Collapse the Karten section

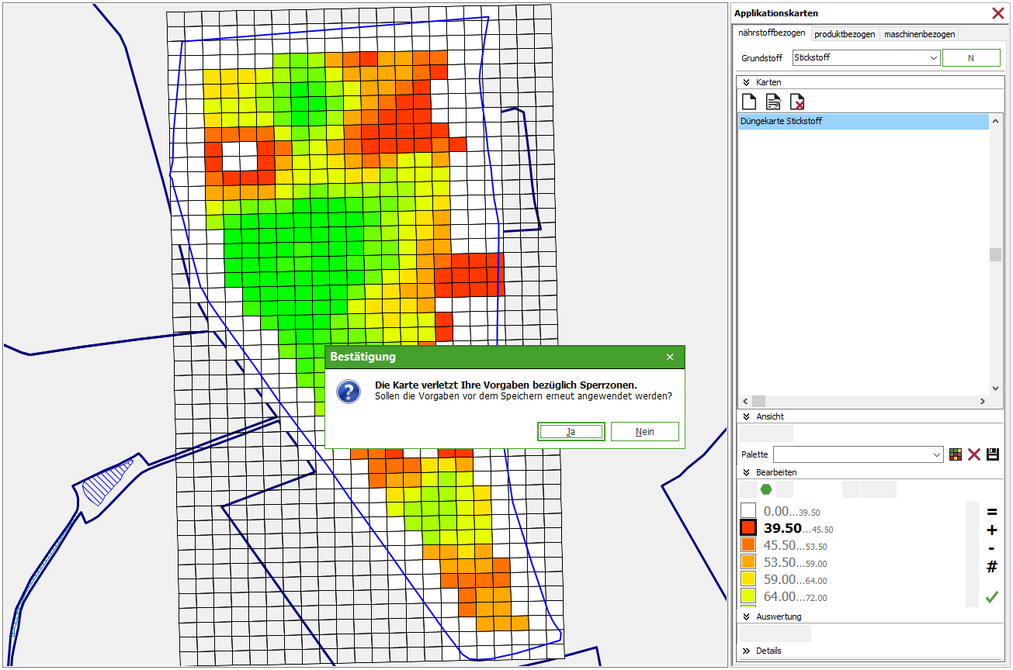point(747,82)
